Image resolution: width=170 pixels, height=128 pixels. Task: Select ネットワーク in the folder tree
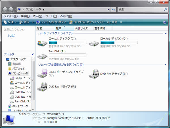click(x=20, y=106)
